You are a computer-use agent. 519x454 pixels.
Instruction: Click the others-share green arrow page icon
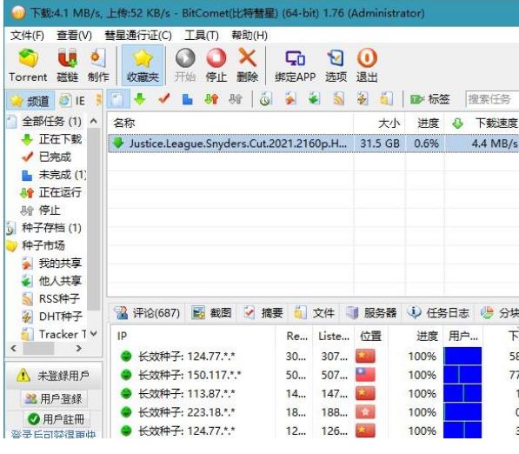tap(314, 99)
